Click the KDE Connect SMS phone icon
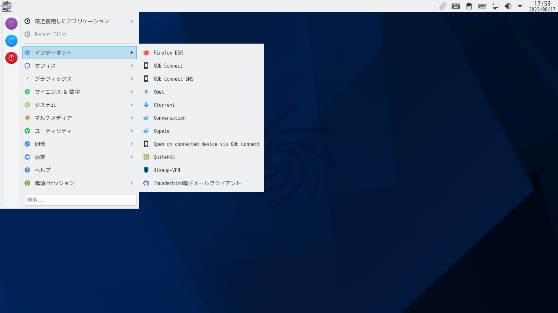Image resolution: width=558 pixels, height=313 pixels. (146, 79)
